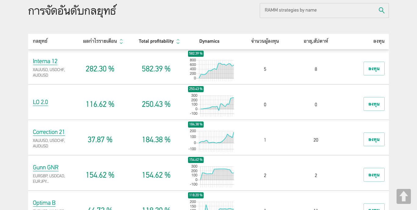Click Correction 21's age value 20
Screen dimensions: 417x210
click(316, 140)
